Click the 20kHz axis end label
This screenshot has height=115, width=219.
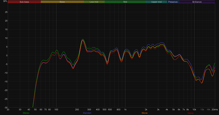point(215,110)
